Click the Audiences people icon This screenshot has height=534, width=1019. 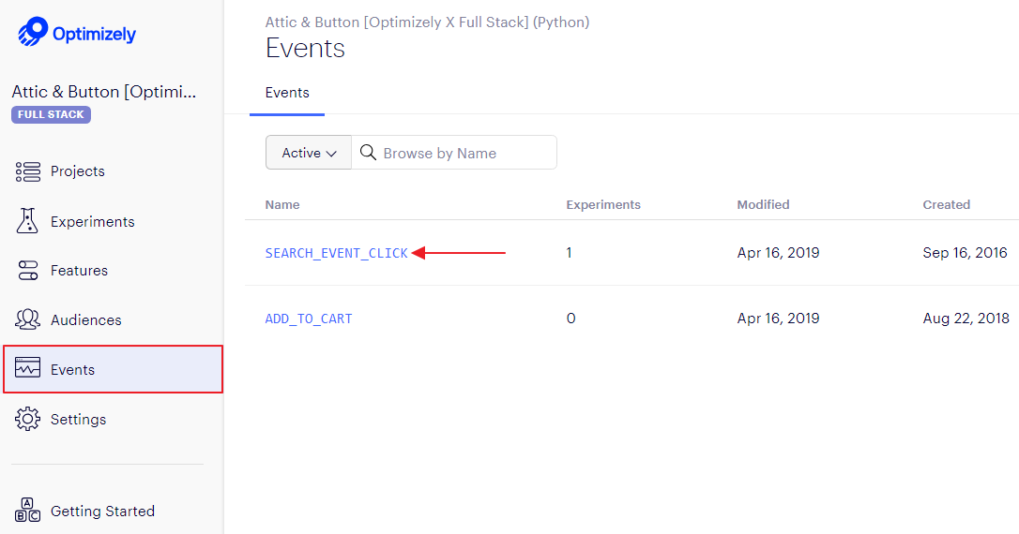[x=27, y=319]
